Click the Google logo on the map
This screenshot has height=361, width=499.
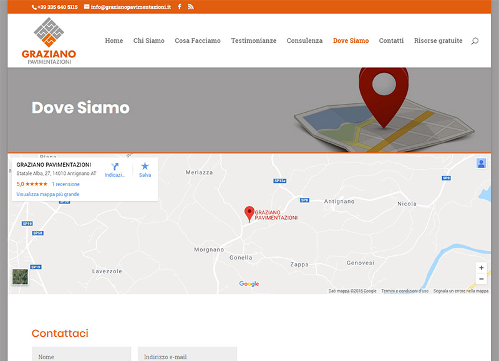(x=249, y=284)
